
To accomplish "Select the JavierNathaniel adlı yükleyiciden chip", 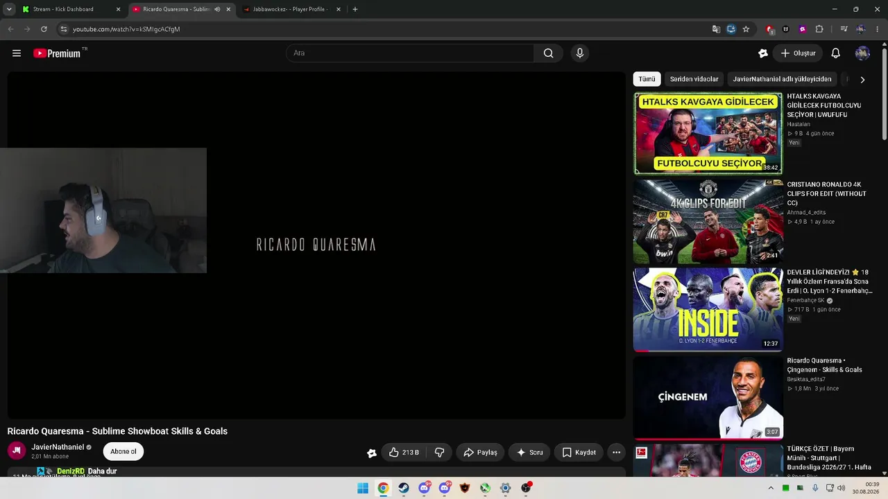I will click(x=782, y=79).
